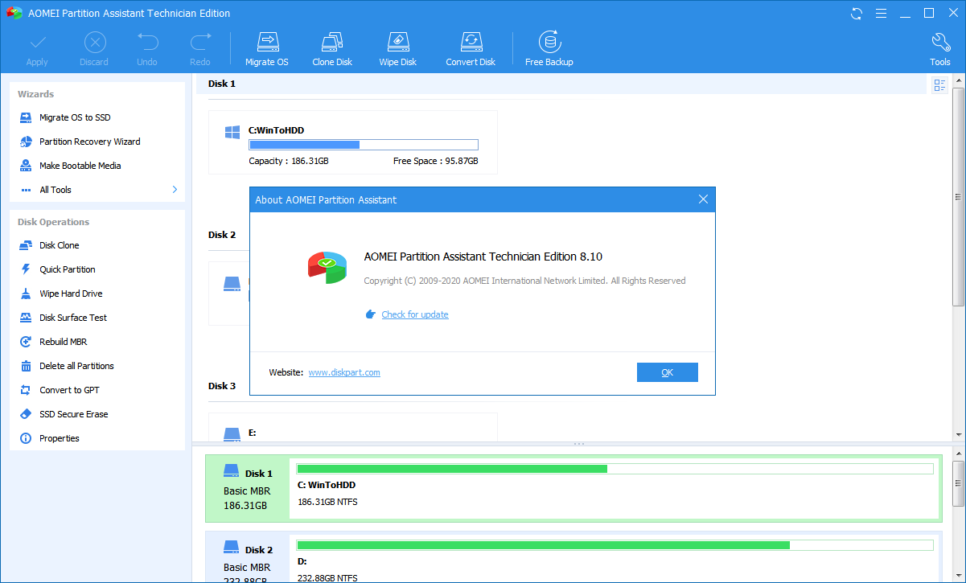Toggle the disk list view mode icon
This screenshot has width=966, height=583.
tap(939, 85)
